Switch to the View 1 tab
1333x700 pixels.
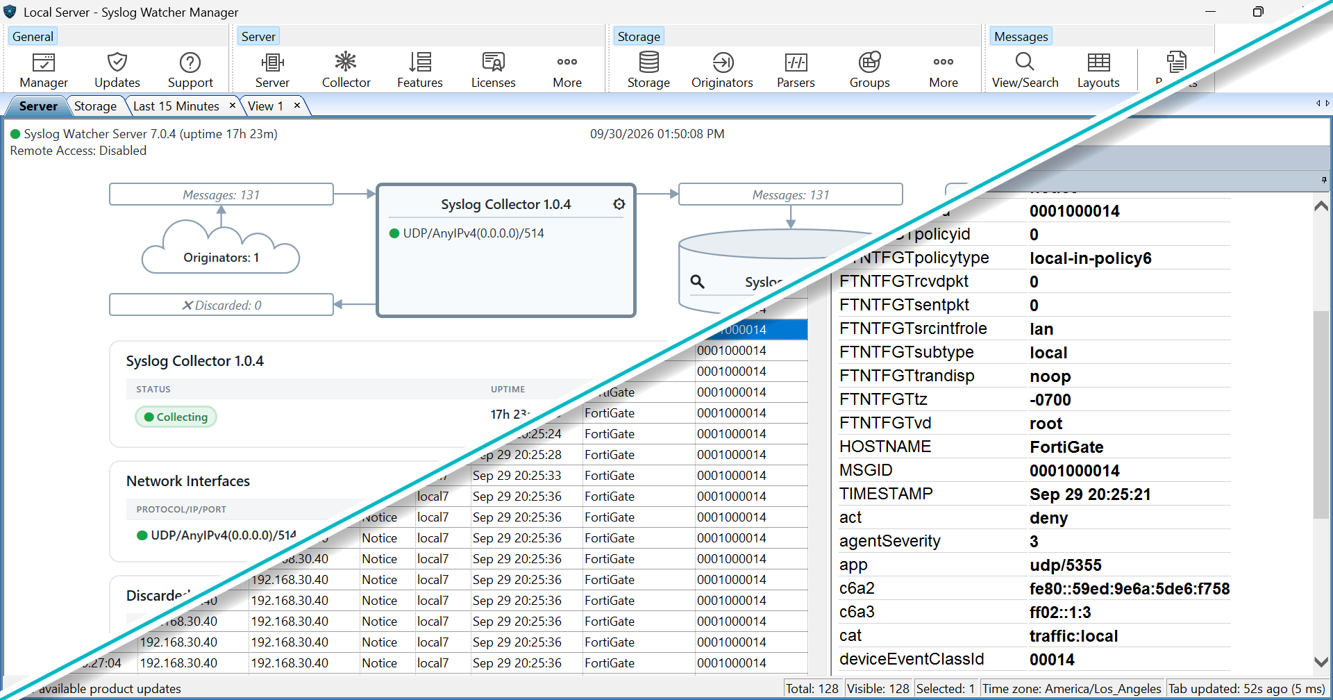click(266, 106)
